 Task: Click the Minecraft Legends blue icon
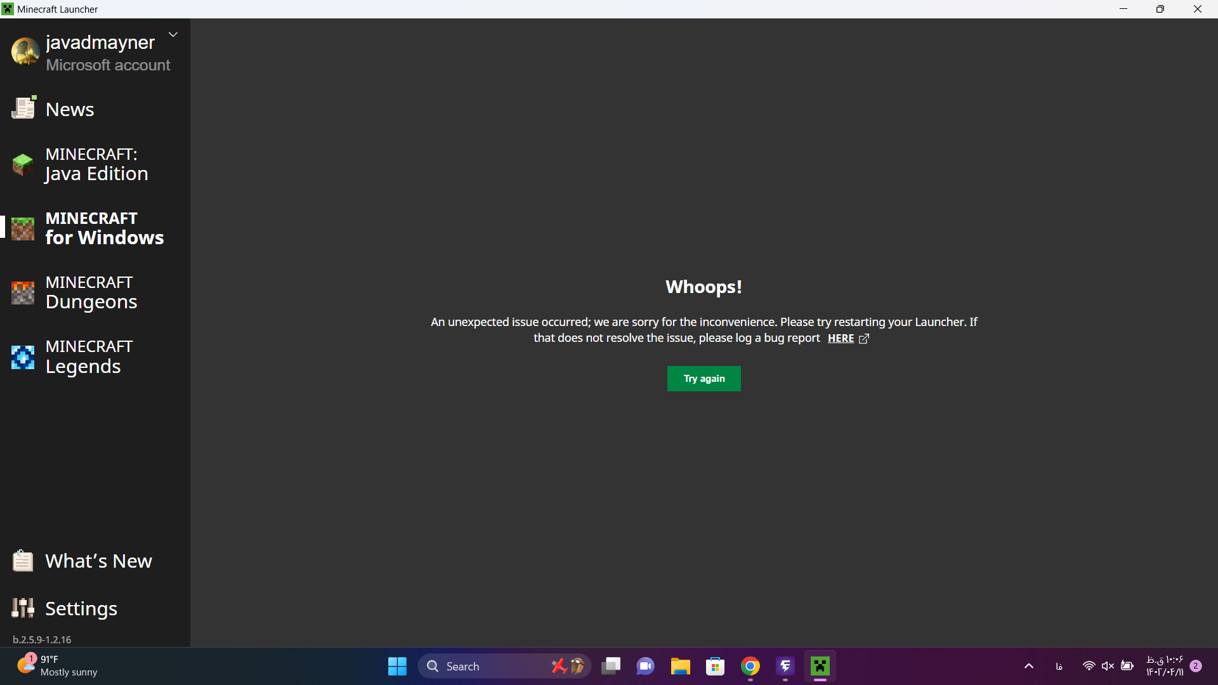pos(23,357)
